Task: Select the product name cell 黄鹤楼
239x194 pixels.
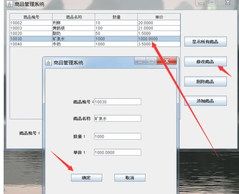Action: pos(74,28)
